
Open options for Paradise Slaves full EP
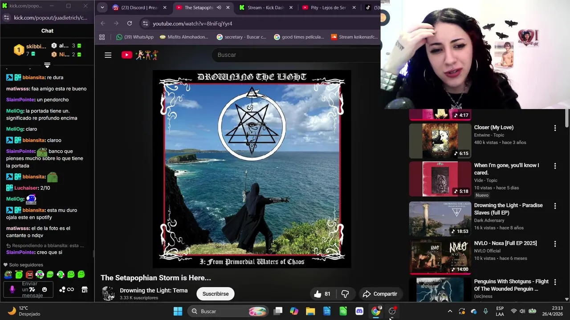555,206
